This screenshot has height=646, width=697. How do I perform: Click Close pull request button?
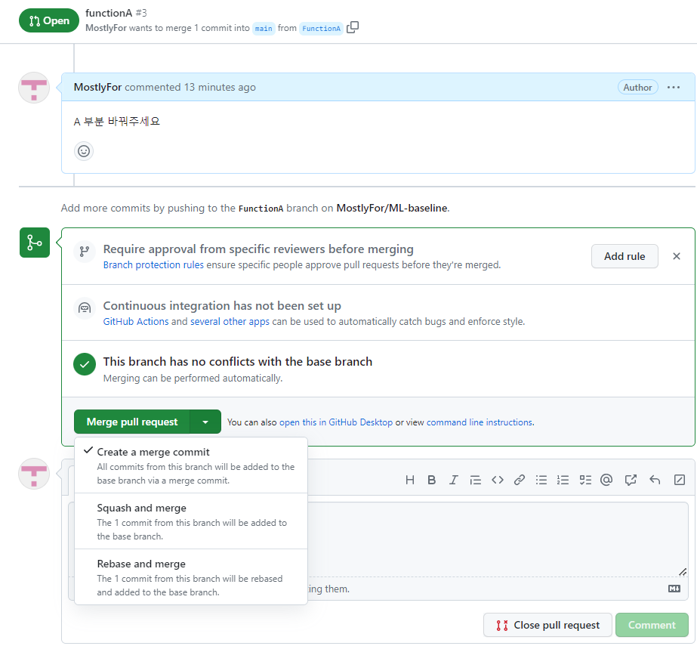click(547, 625)
